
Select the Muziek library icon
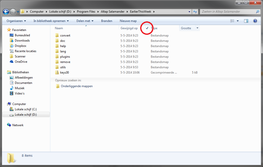12,88
